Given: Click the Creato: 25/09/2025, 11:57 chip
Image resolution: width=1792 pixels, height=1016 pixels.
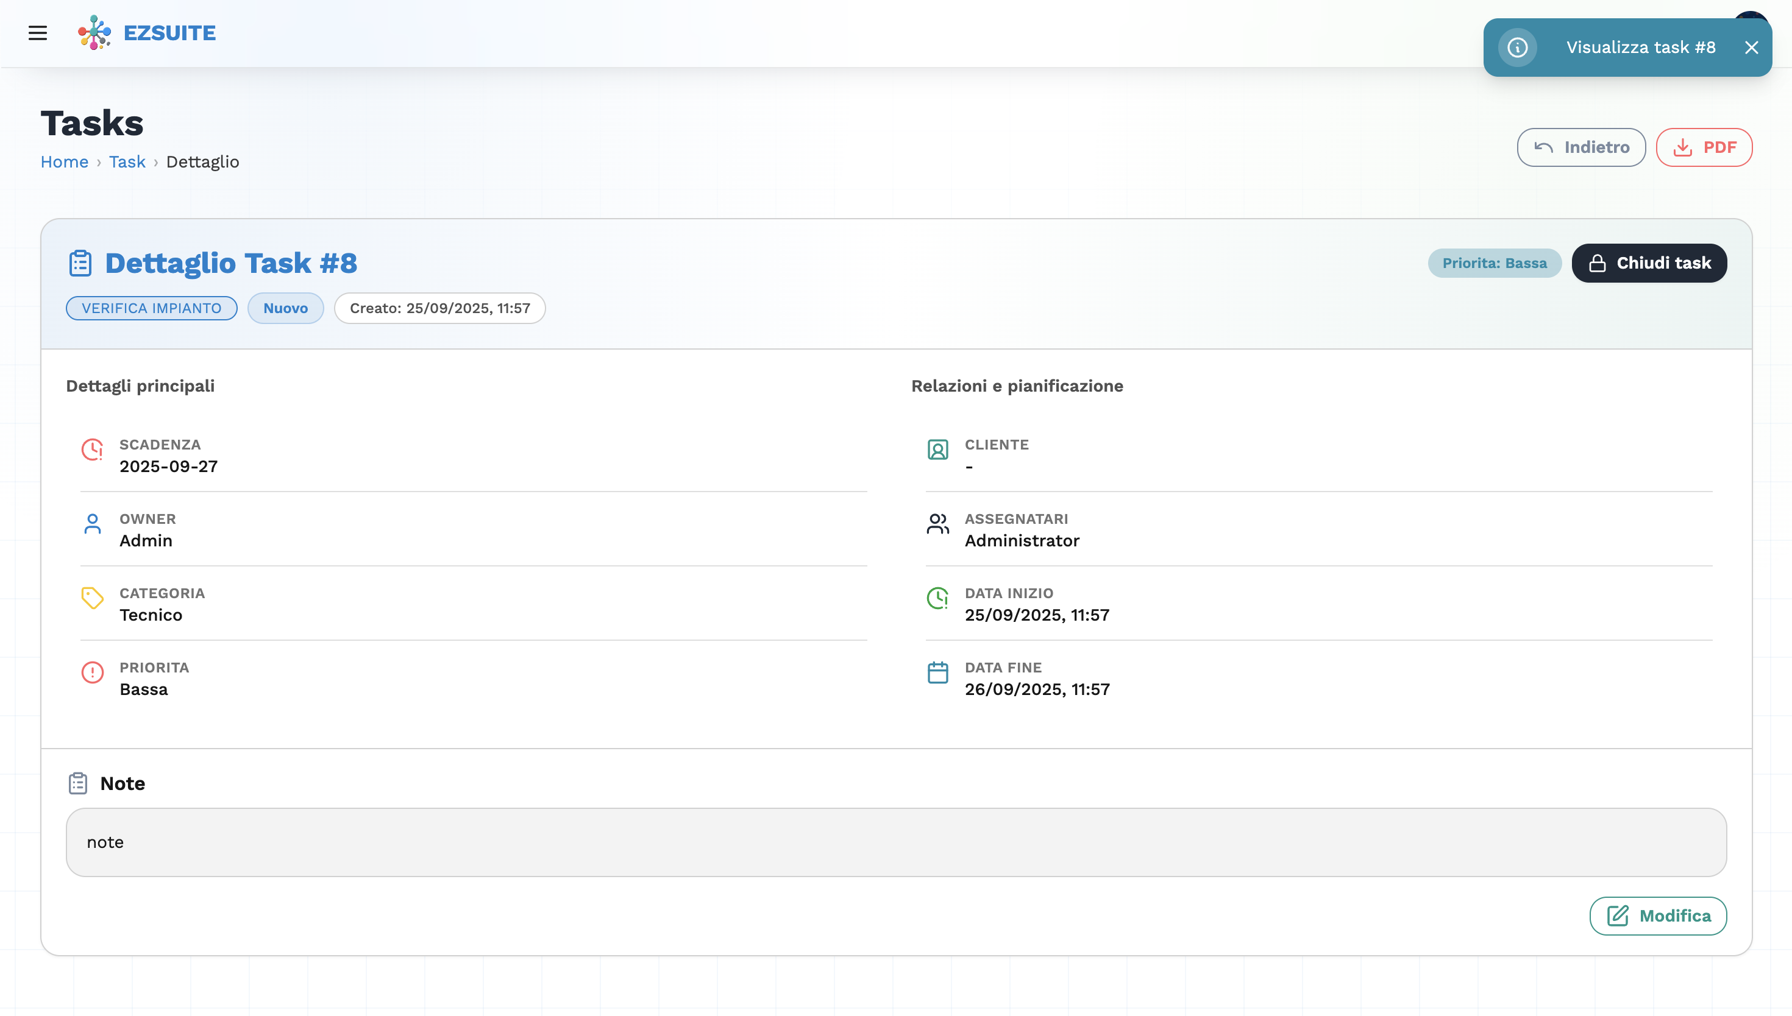Looking at the screenshot, I should tap(440, 308).
